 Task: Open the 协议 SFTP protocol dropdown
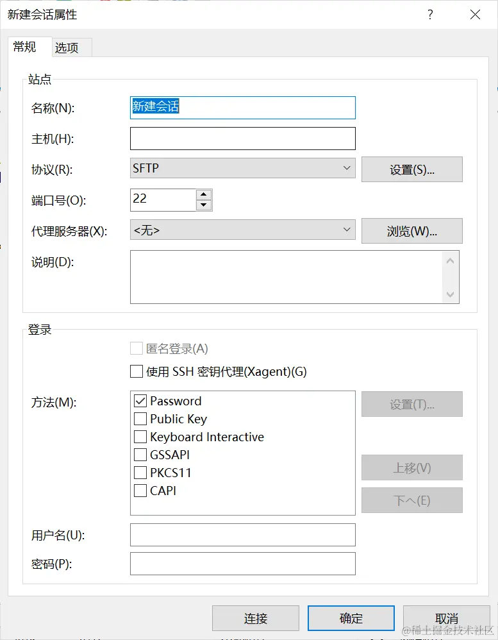(242, 169)
